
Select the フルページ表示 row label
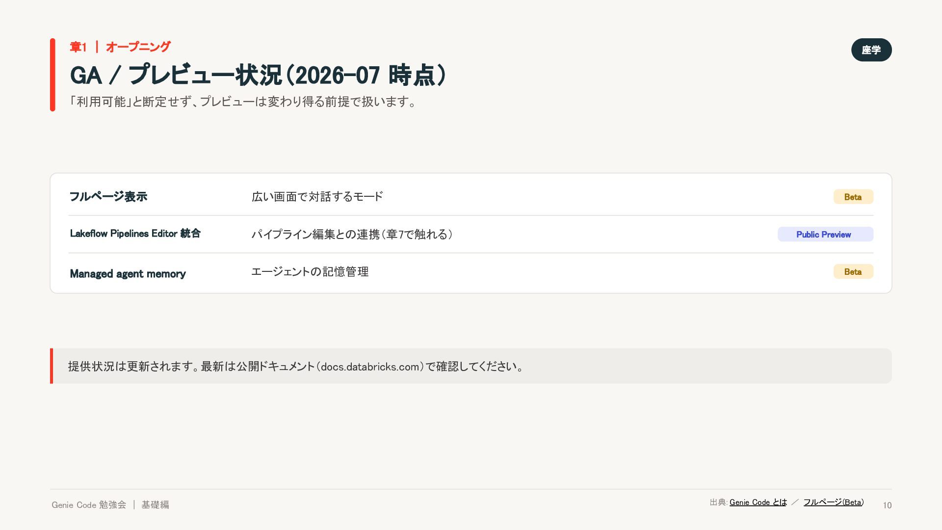(108, 197)
